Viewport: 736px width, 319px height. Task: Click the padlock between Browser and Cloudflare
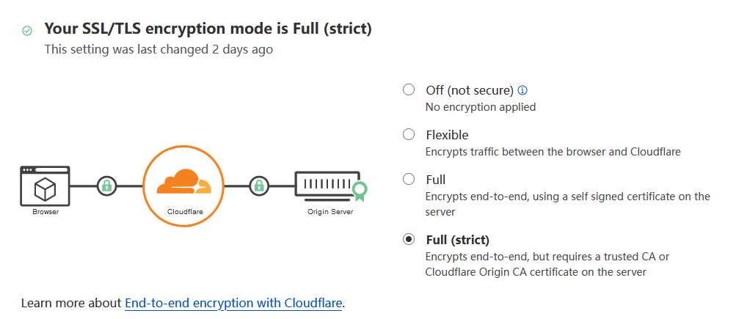click(x=107, y=186)
